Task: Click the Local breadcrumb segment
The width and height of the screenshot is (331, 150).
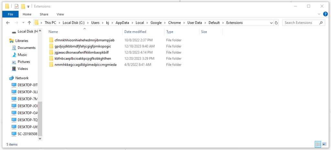Action: [140, 23]
